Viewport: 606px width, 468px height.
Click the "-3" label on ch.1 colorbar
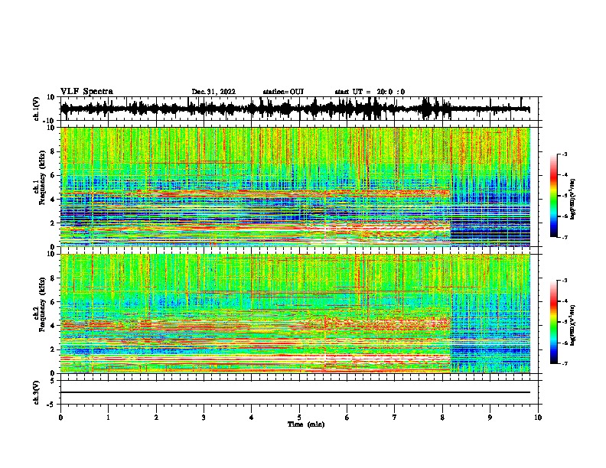click(x=564, y=154)
